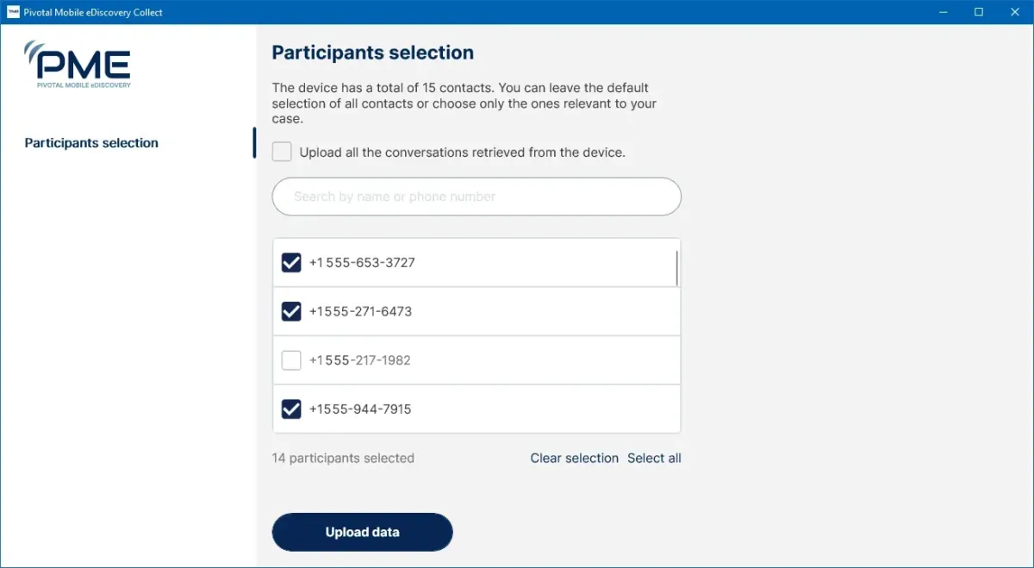This screenshot has width=1034, height=568.
Task: Click the '14 participants selected' status text
Action: [x=343, y=459]
